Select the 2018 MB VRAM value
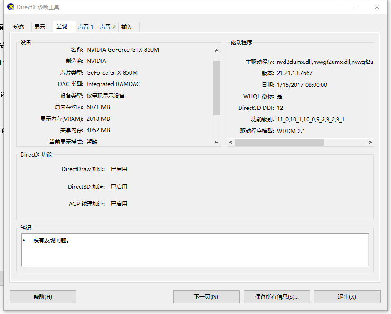391x314 pixels. tap(98, 119)
